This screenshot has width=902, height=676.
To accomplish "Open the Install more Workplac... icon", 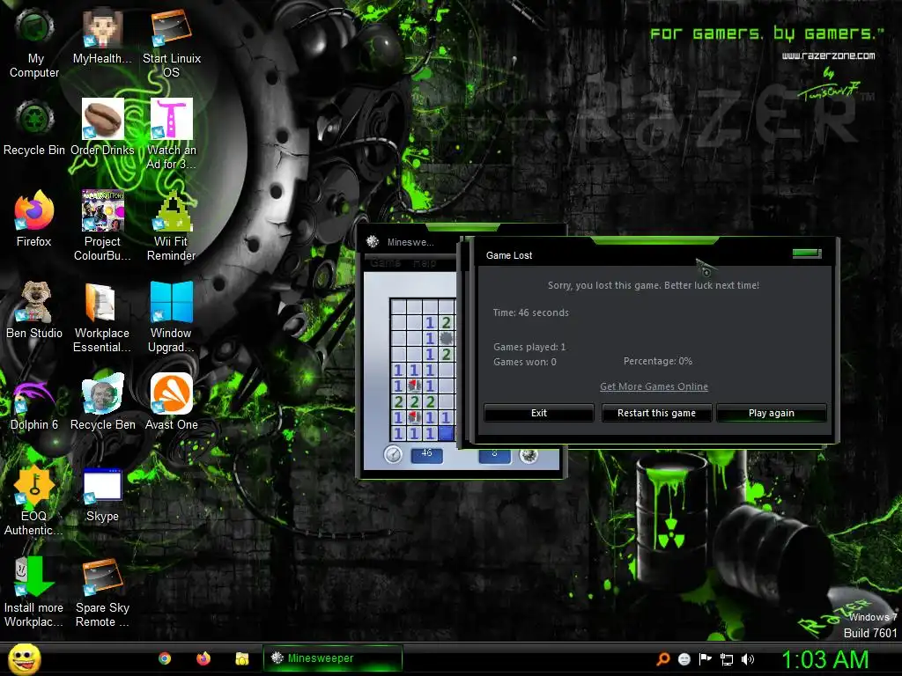I will [x=34, y=592].
